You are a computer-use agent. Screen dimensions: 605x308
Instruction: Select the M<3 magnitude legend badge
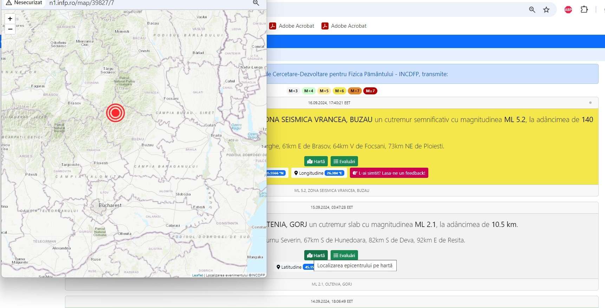[293, 91]
